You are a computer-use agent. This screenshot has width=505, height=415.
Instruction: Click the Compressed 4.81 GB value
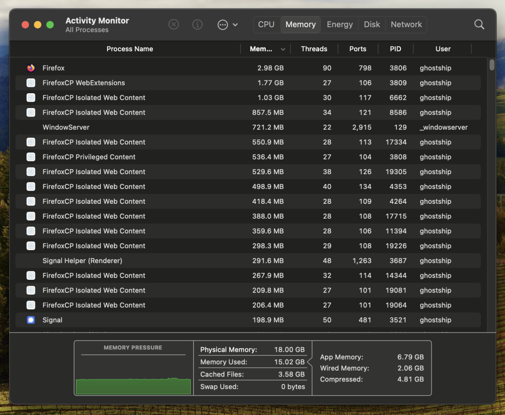(x=411, y=379)
